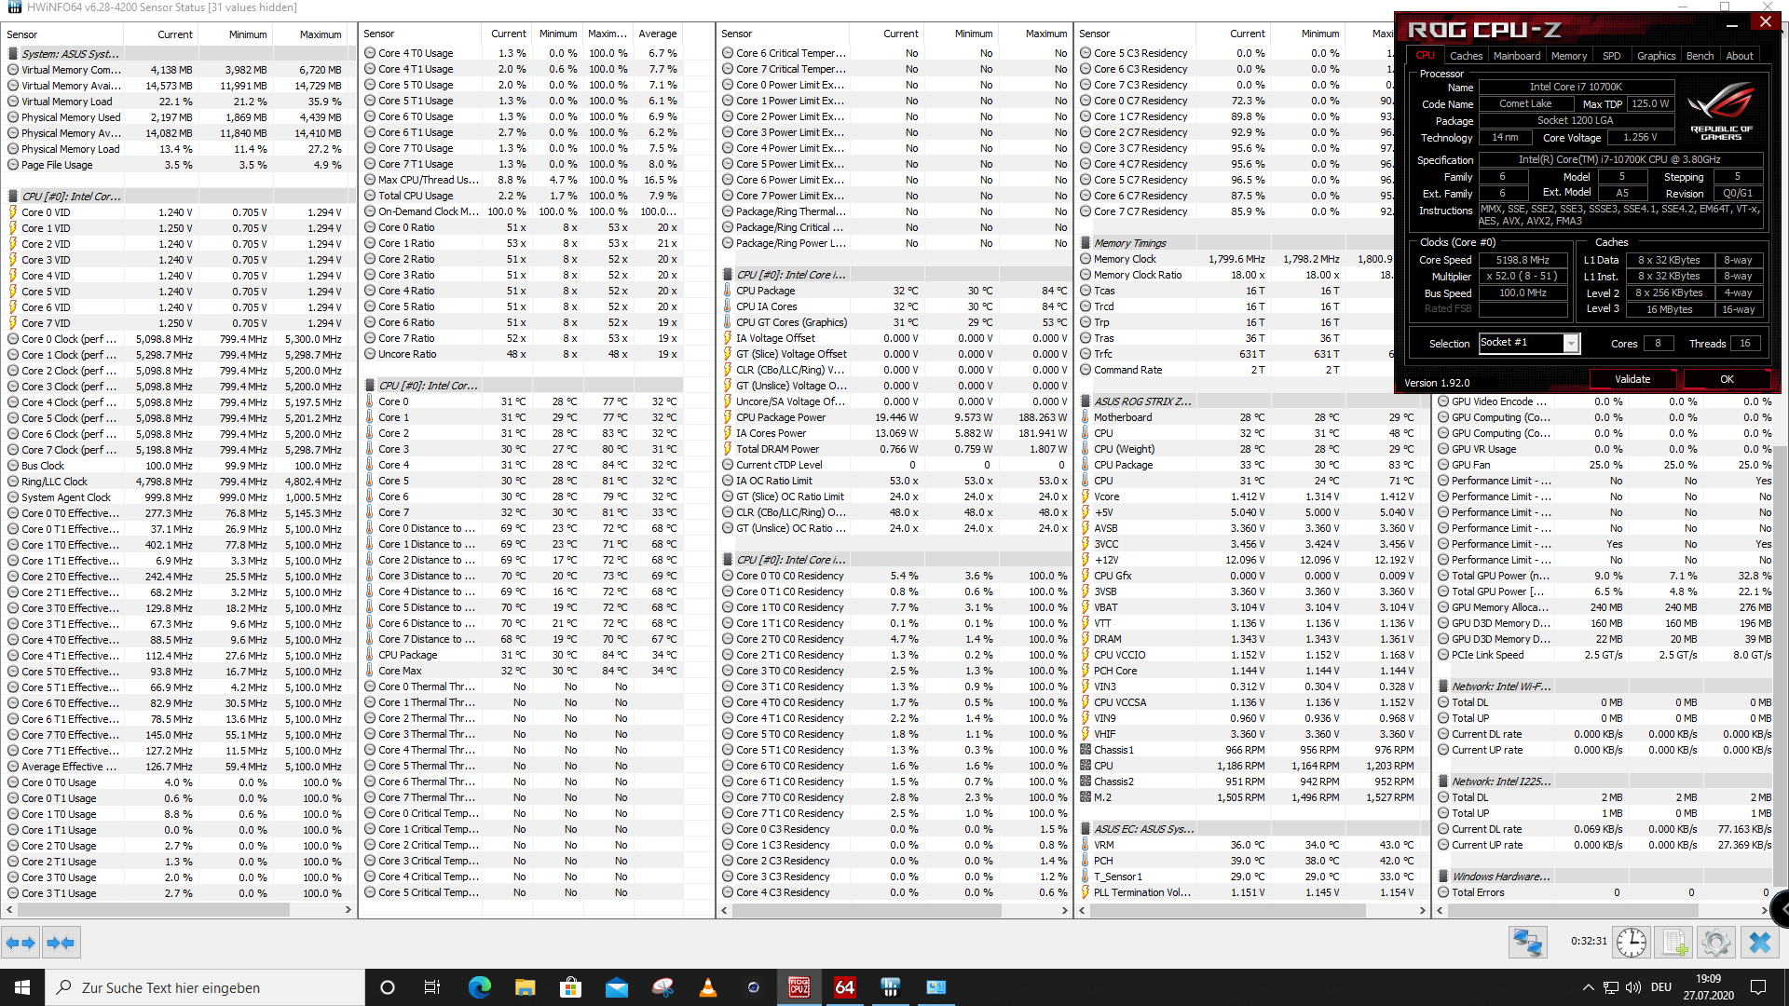
Task: Click the blue X close sensors icon
Action: 1759,943
